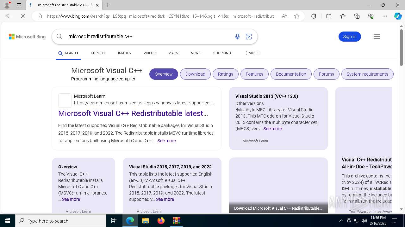Open File Explorer from the taskbar
This screenshot has width=405, height=227.
pos(145,221)
